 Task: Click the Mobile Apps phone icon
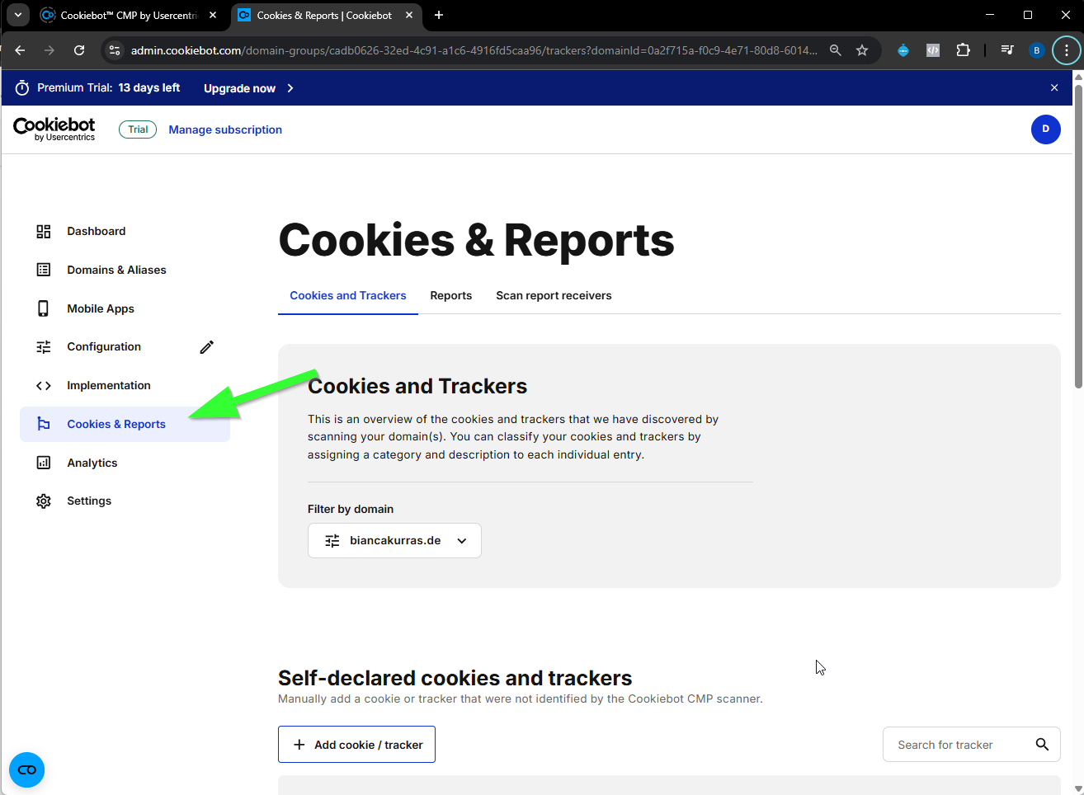coord(44,308)
